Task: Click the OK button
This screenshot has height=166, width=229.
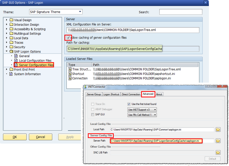Action: pyautogui.click(x=15, y=137)
